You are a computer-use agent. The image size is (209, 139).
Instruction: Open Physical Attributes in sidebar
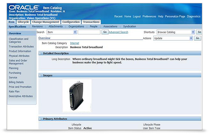[19, 56]
